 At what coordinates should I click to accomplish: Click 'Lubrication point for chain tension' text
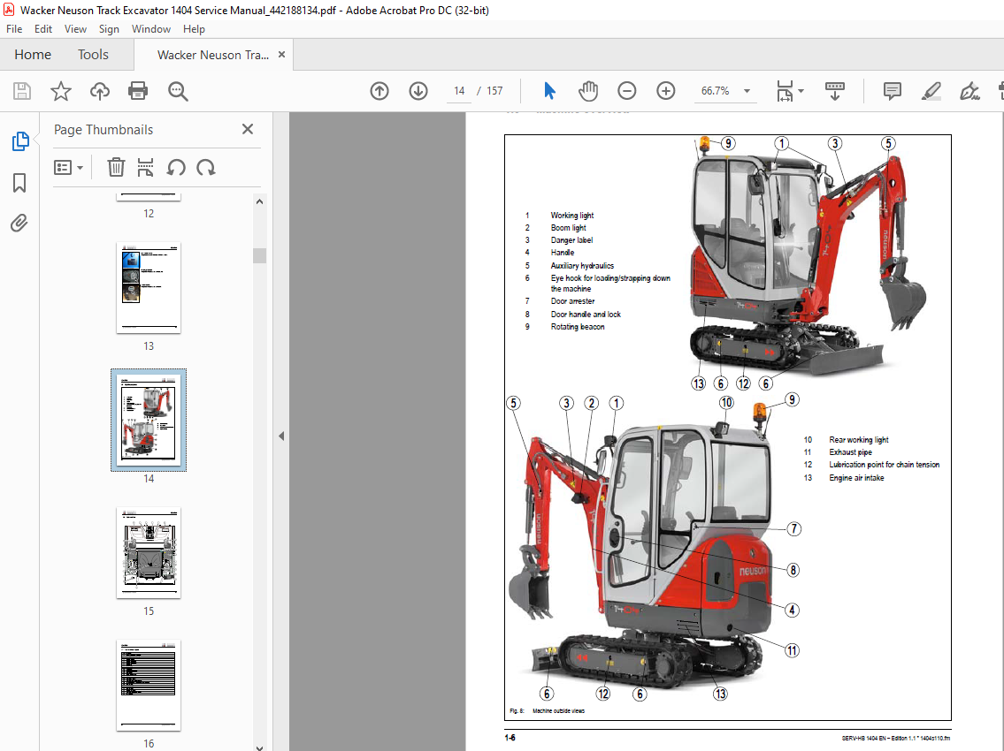click(885, 465)
